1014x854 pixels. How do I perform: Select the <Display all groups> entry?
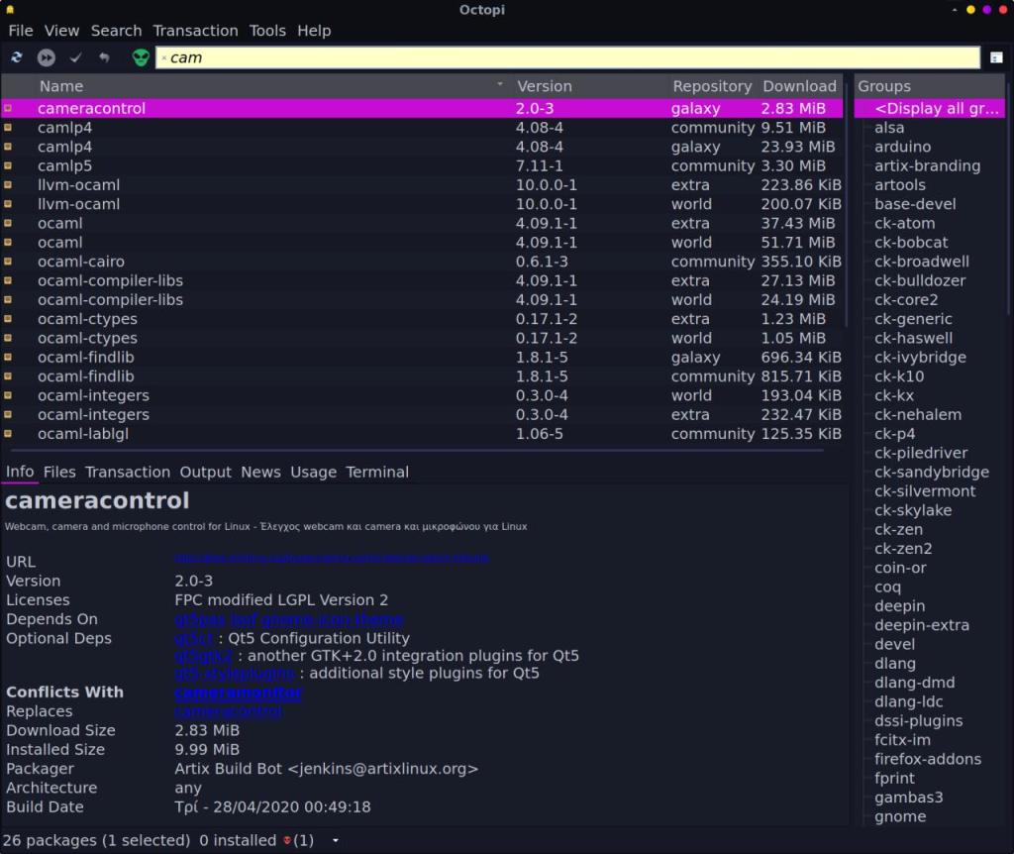pyautogui.click(x=929, y=108)
